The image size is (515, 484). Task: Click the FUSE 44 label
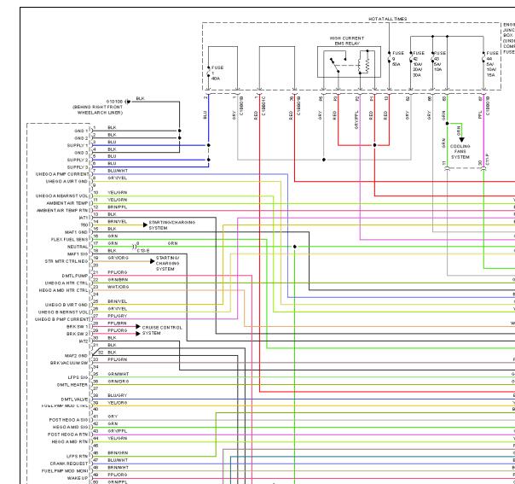(x=492, y=64)
